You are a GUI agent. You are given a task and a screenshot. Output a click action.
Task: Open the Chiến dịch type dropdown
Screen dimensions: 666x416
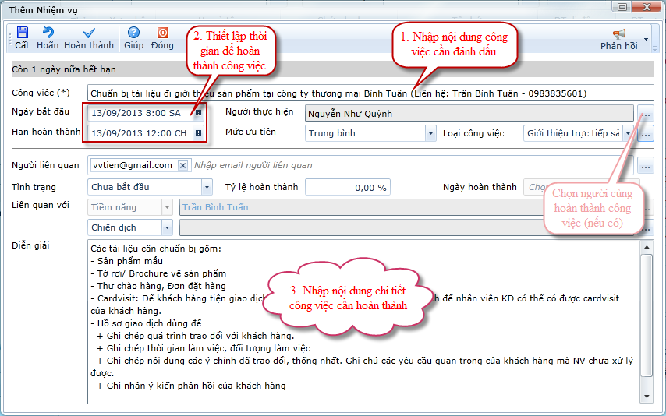[x=167, y=227]
